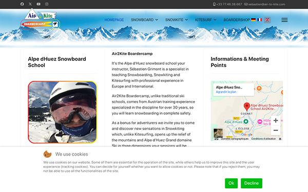Switch language with the German flag
The width and height of the screenshot is (308, 192).
[254, 19]
